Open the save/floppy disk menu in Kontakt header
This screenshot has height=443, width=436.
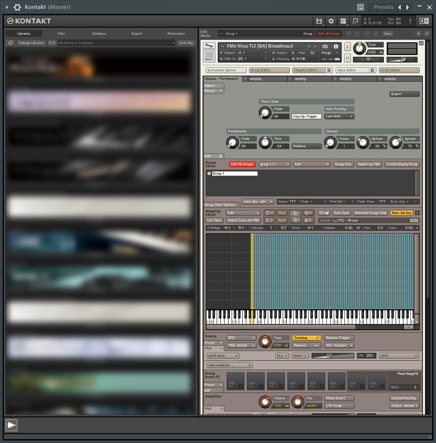(319, 21)
